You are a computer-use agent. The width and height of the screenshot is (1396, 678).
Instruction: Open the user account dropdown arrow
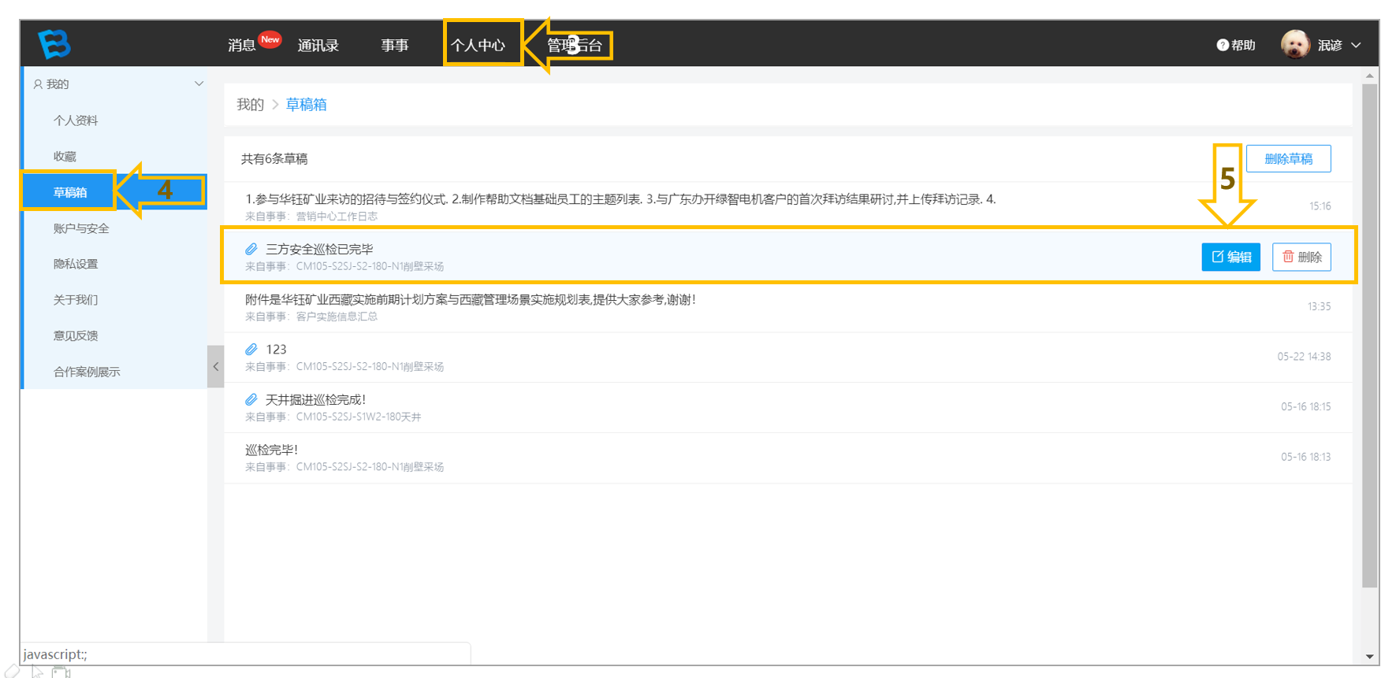click(1356, 45)
